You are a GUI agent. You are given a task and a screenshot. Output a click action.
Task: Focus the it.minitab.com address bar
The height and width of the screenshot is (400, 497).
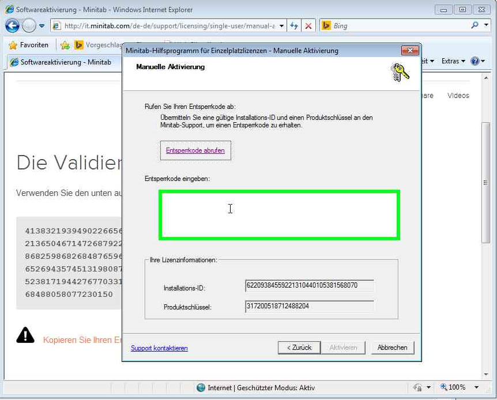[169, 26]
